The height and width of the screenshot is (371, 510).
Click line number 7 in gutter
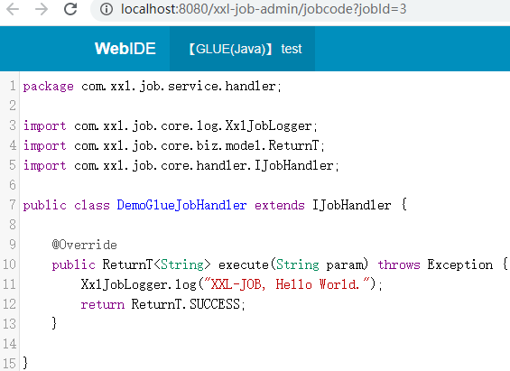pos(13,205)
